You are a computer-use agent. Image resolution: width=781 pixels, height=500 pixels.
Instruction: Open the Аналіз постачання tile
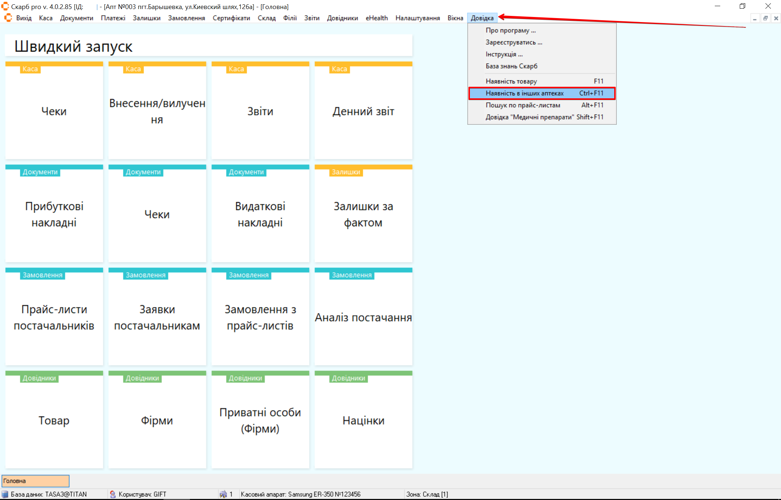tap(363, 317)
